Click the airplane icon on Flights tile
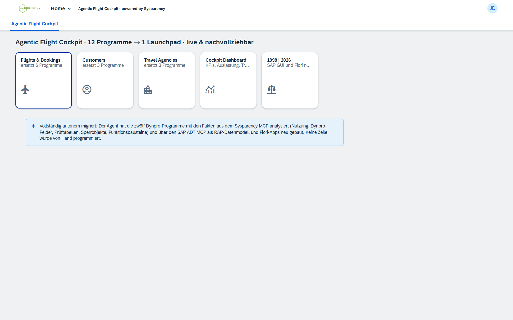 tap(25, 90)
